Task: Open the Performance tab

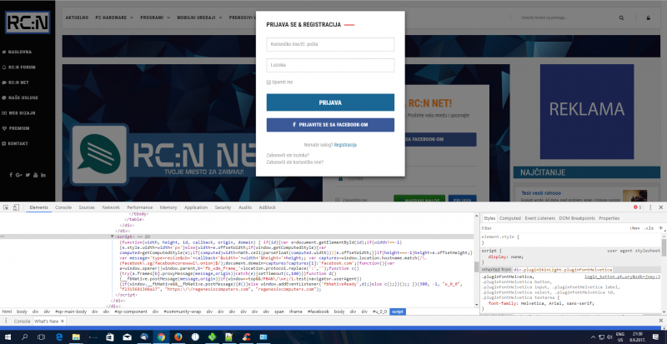Action: tap(140, 207)
